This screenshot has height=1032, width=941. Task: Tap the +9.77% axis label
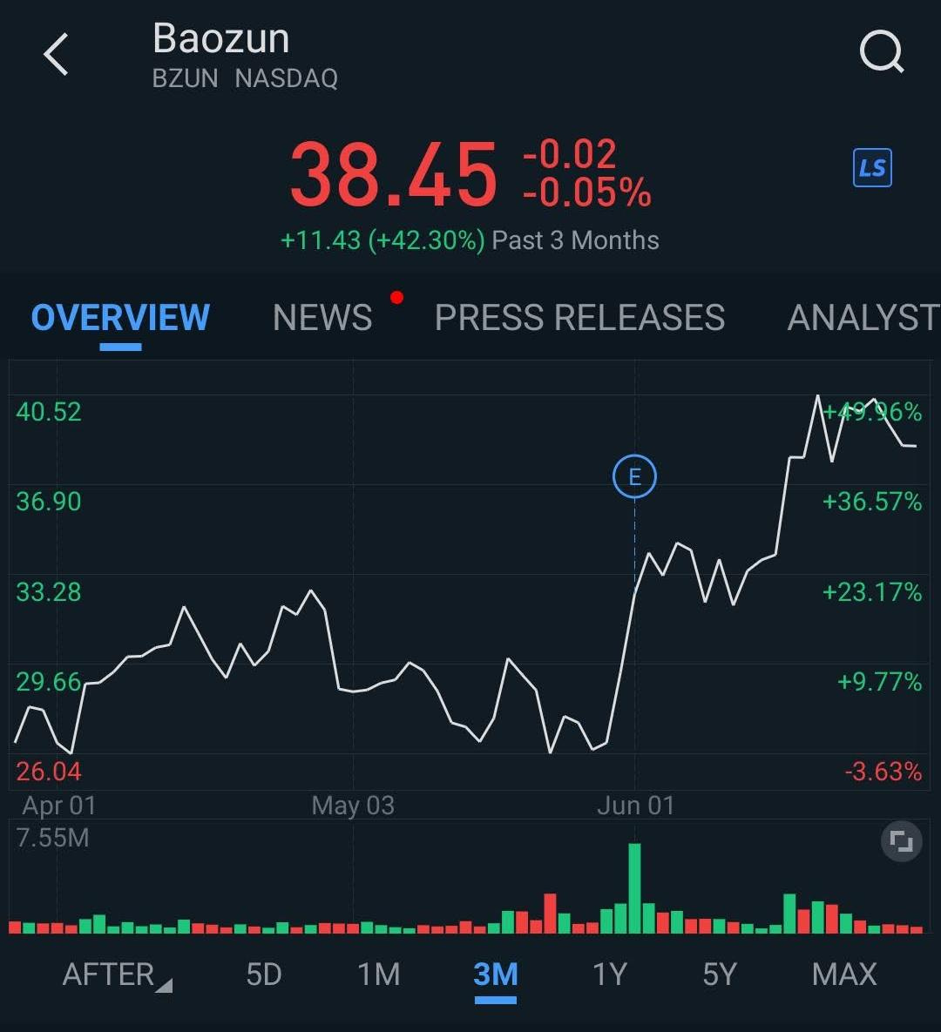879,681
